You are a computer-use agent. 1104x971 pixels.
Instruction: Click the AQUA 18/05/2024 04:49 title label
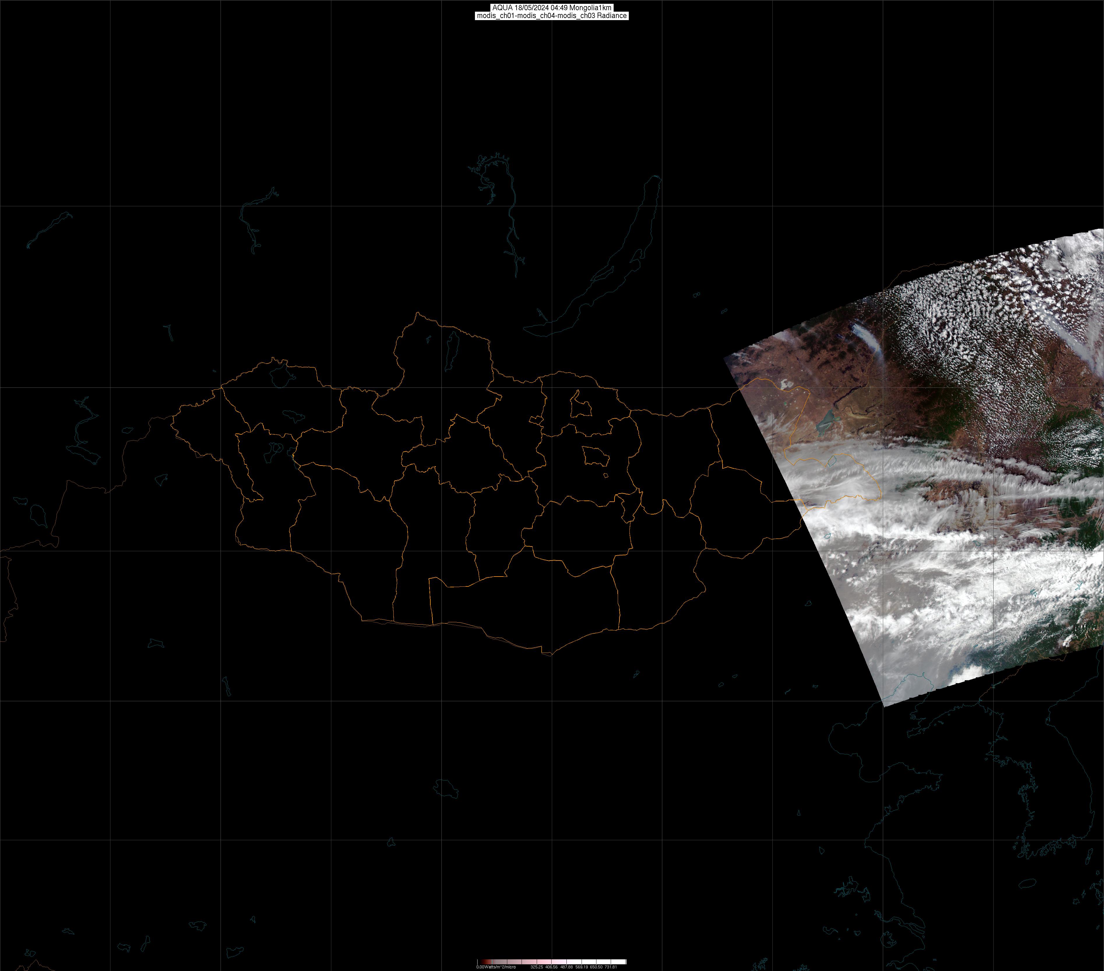point(552,8)
